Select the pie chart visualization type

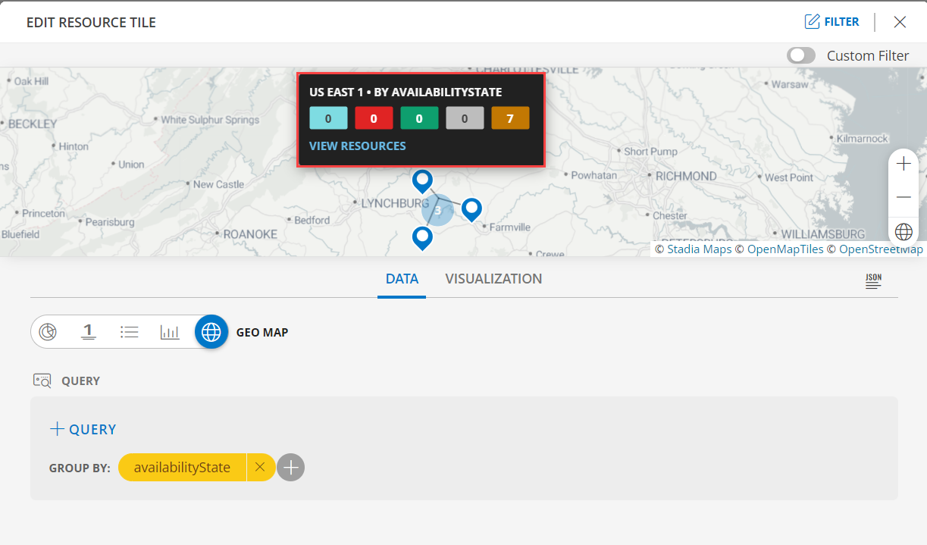[x=48, y=331]
